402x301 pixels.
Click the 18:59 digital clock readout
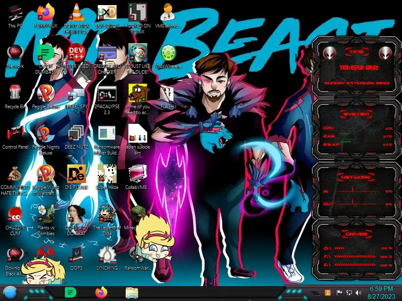358,68
